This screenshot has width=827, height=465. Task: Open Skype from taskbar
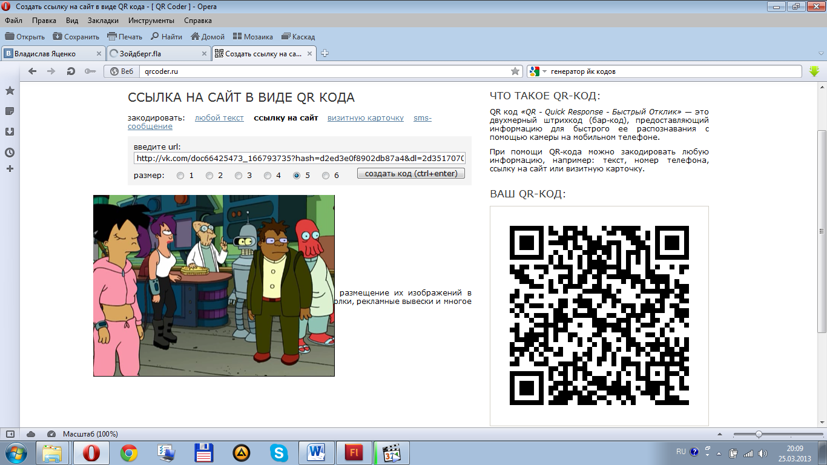click(279, 453)
